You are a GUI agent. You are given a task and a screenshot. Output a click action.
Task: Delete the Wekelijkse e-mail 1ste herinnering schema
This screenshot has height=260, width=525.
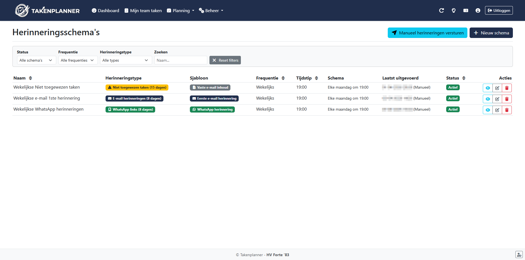point(507,99)
